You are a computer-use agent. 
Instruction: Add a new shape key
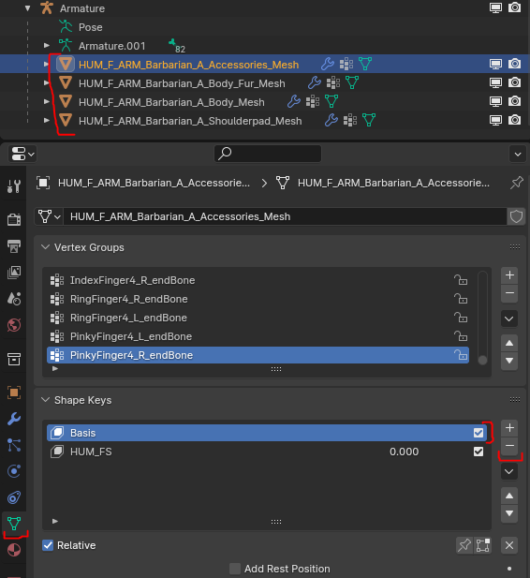coord(509,428)
